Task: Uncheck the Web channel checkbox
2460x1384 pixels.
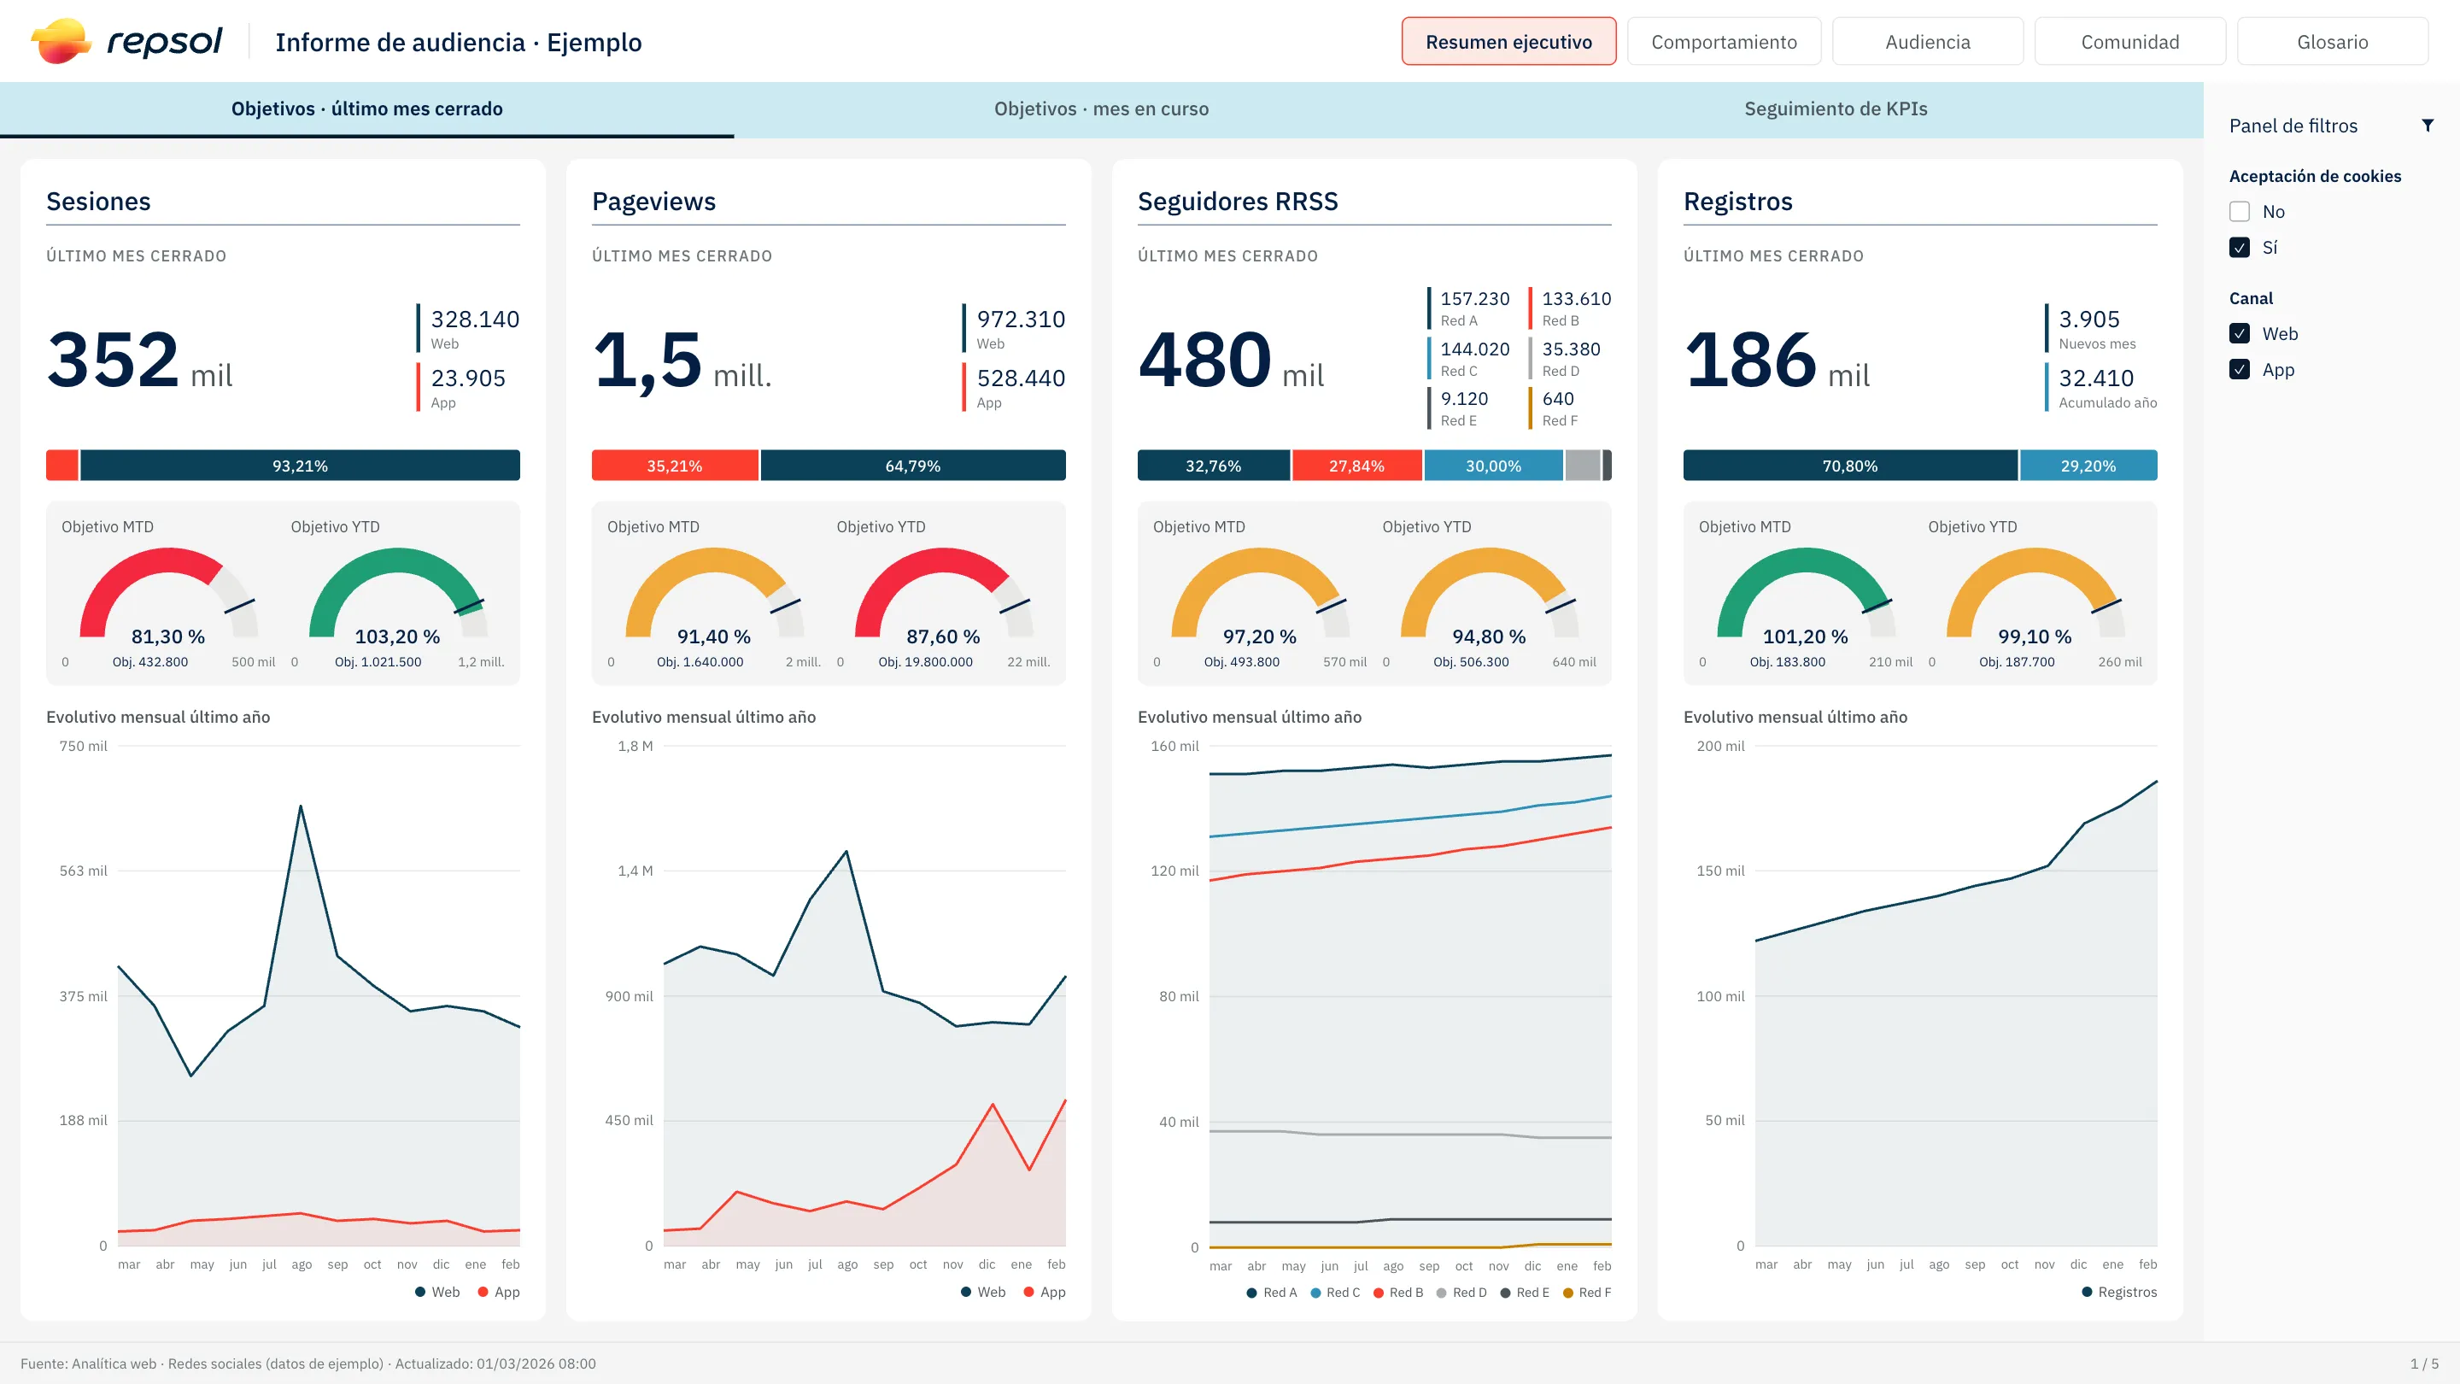Action: 2240,333
